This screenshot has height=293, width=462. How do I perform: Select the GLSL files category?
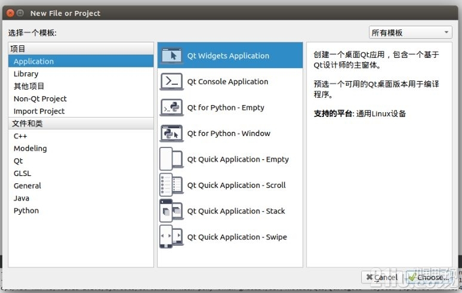(81, 173)
